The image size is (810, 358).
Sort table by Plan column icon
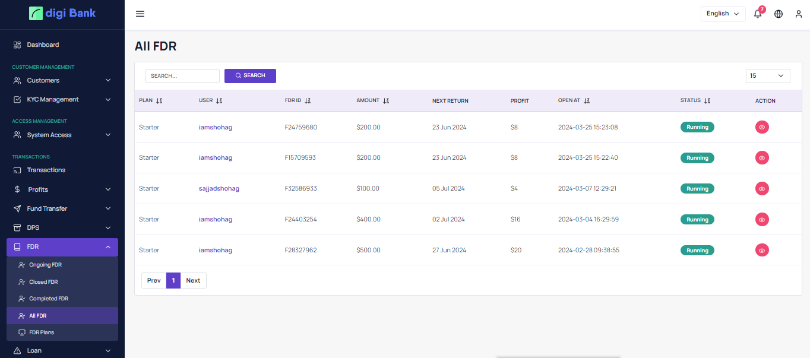pos(159,101)
